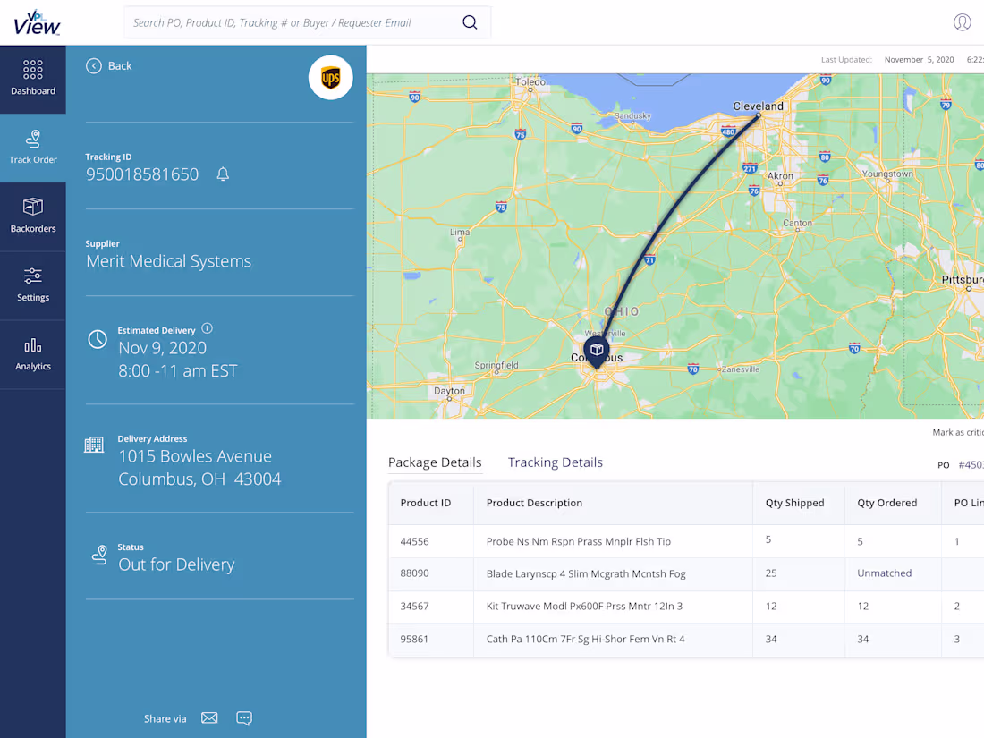984x738 pixels.
Task: Open the user profile icon top right
Action: [963, 21]
